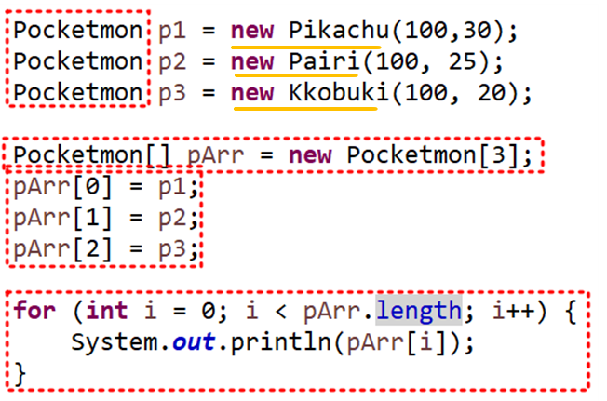Click the argument '25' of Pairi

click(462, 61)
